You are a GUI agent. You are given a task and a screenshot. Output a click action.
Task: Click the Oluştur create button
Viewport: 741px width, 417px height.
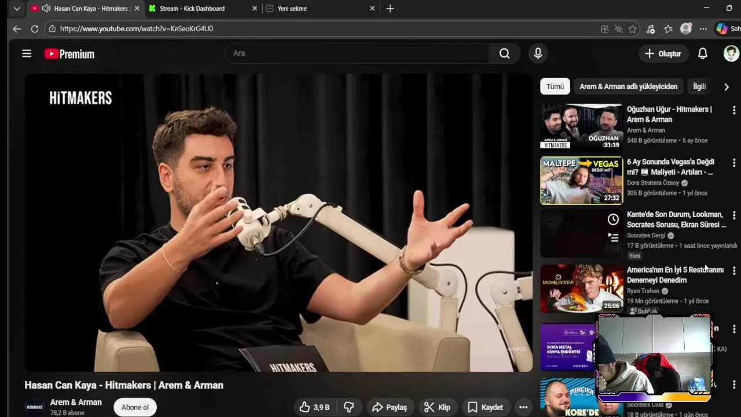tap(663, 53)
